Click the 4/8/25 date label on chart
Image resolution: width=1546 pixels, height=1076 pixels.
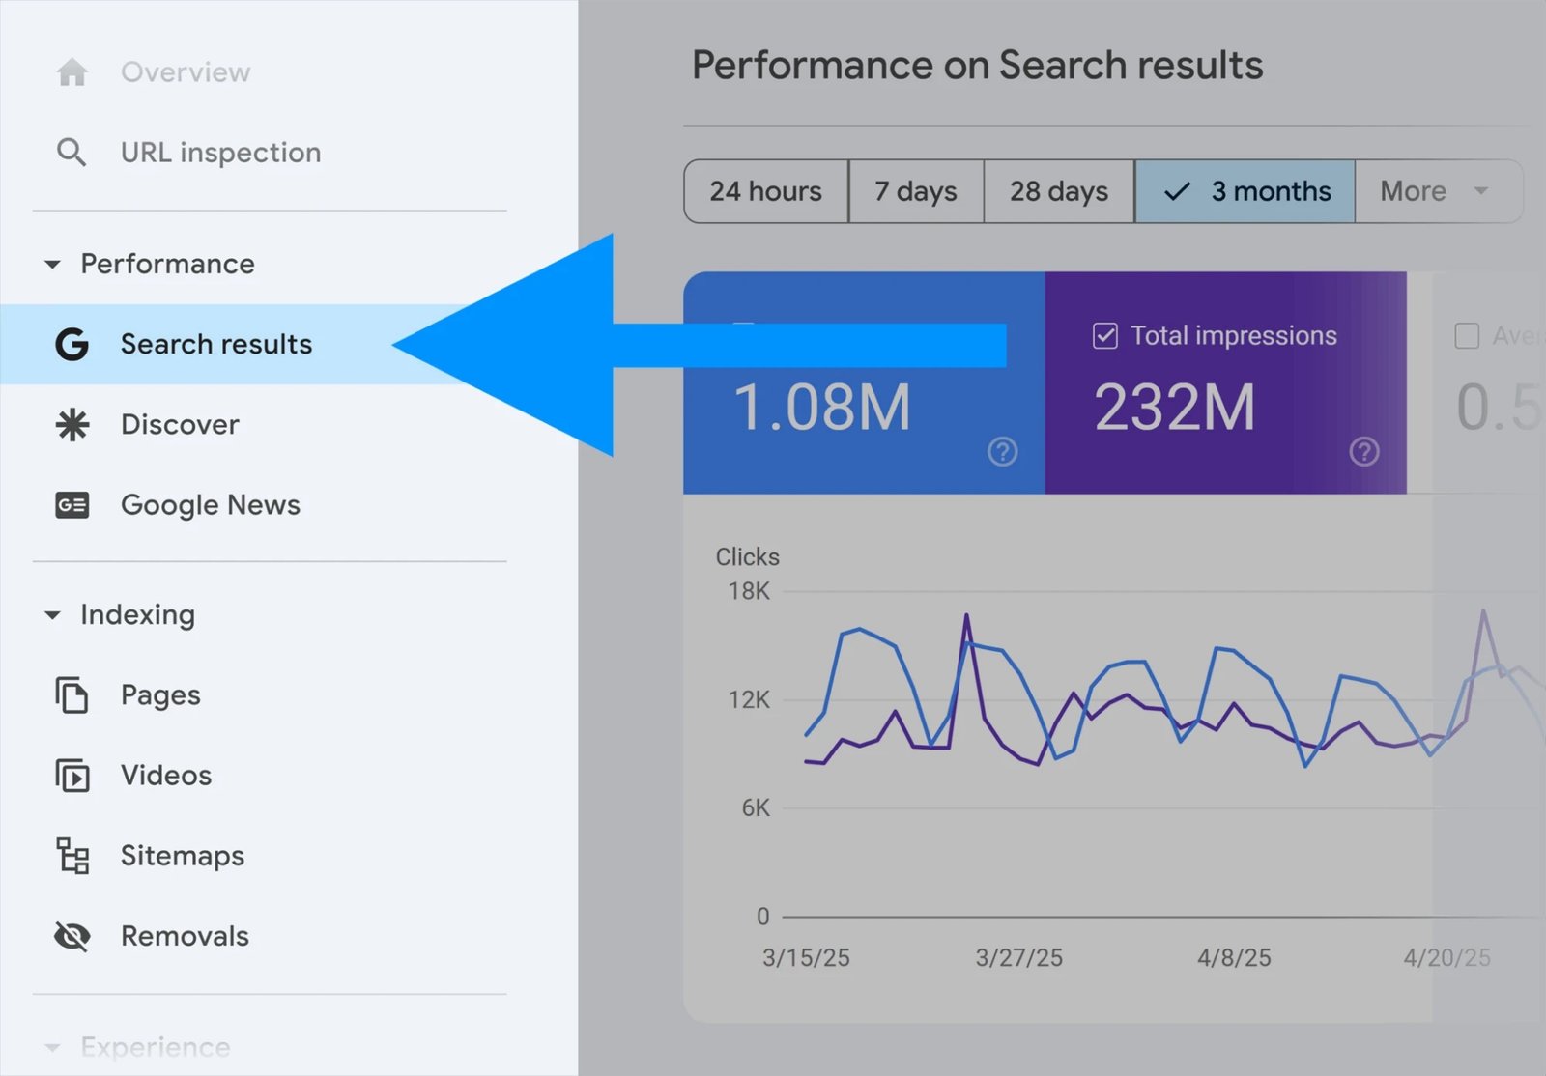pyautogui.click(x=1234, y=958)
